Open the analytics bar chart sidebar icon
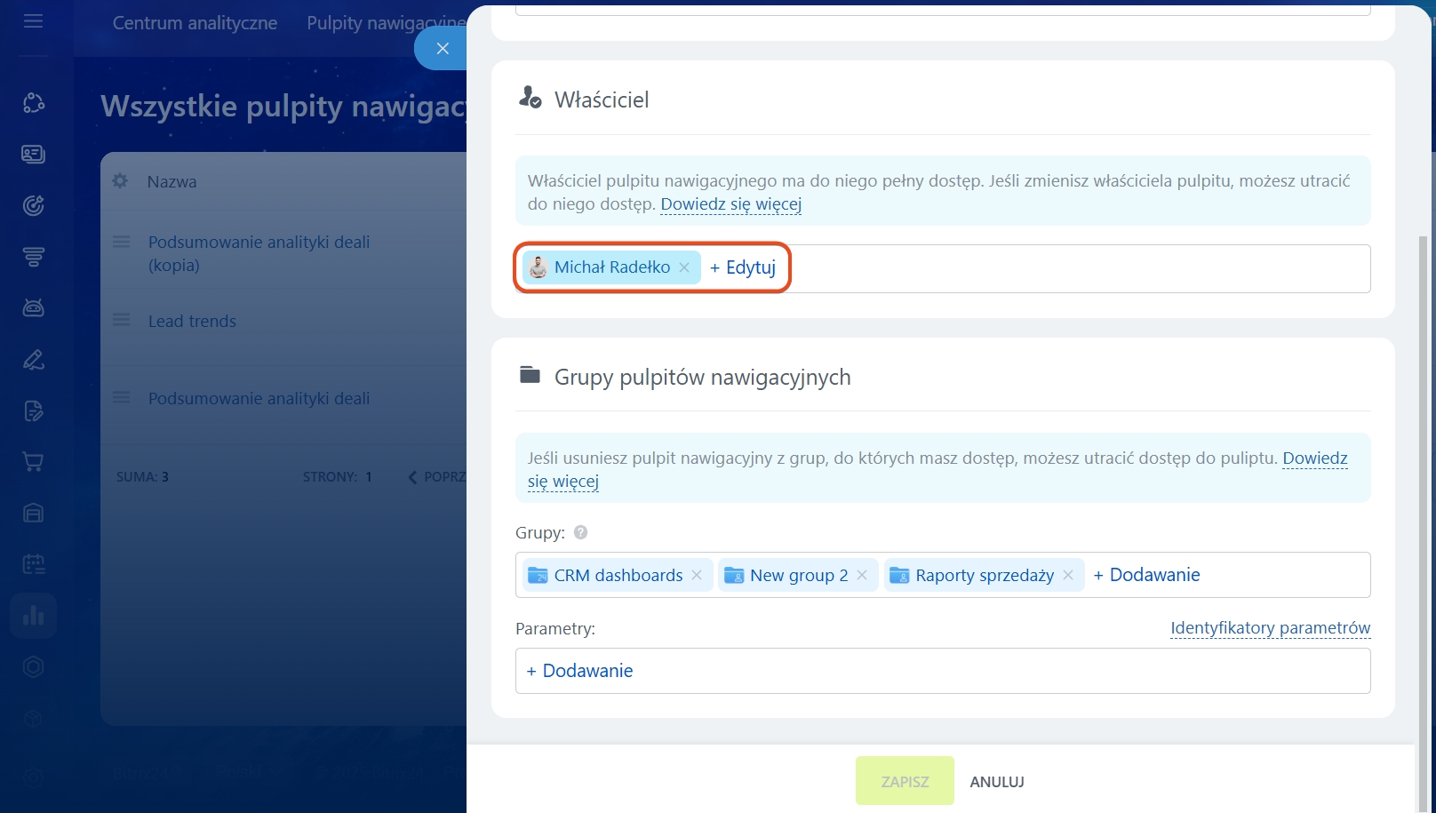Image resolution: width=1436 pixels, height=813 pixels. click(33, 616)
